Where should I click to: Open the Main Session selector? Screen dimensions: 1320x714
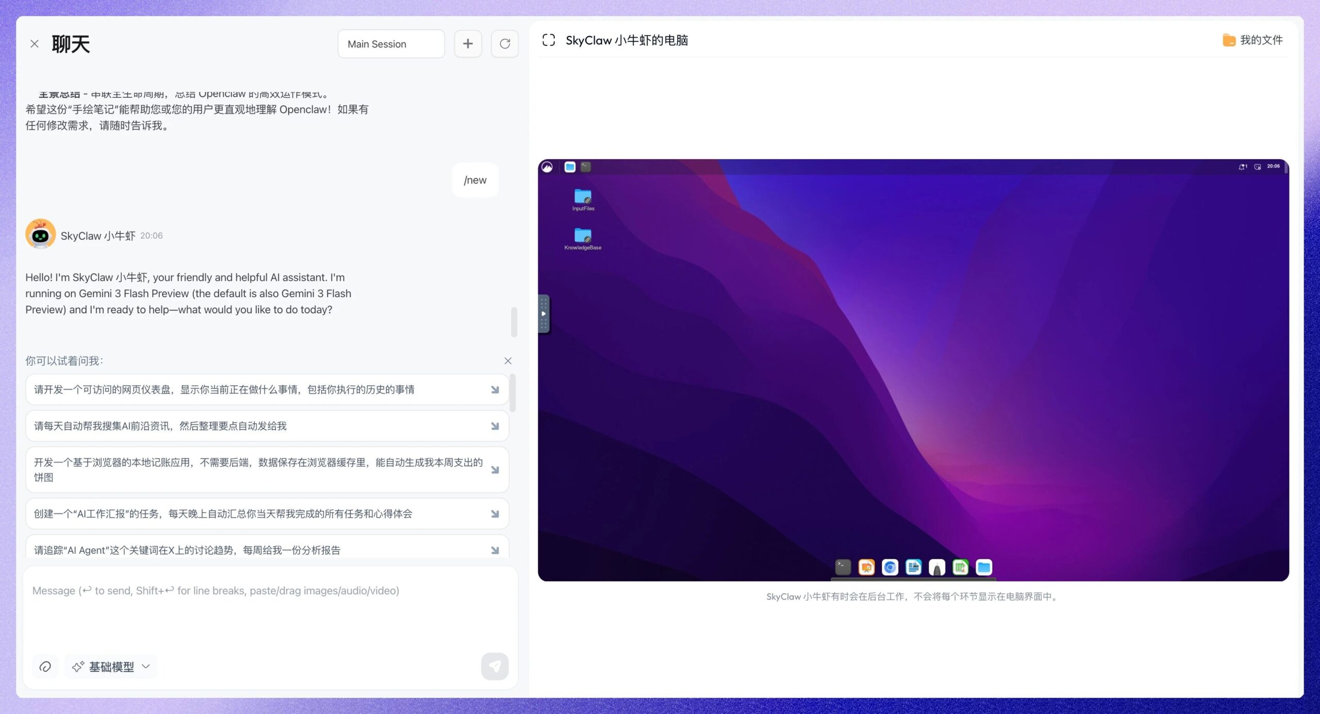(x=391, y=44)
